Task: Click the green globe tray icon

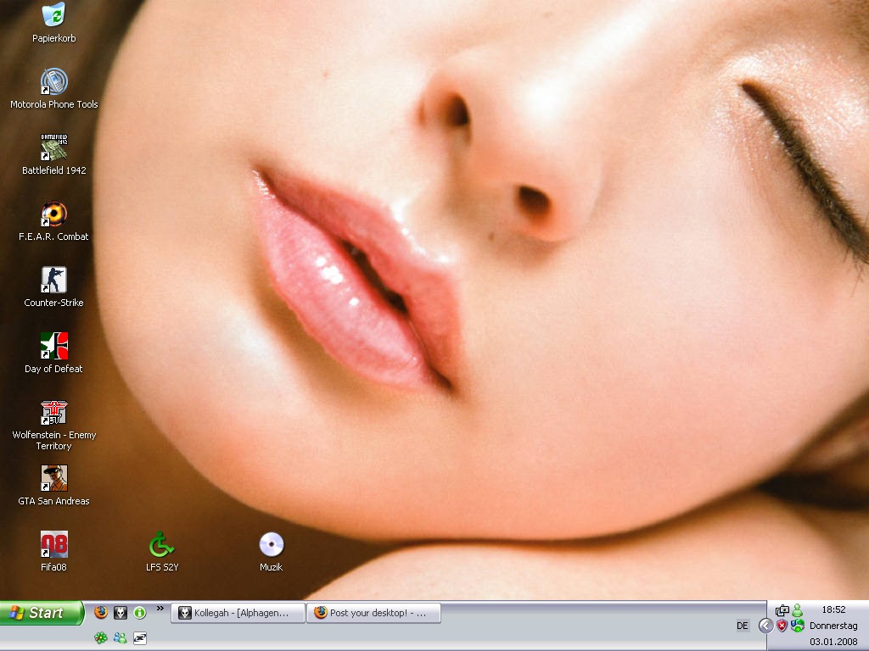Action: (798, 626)
